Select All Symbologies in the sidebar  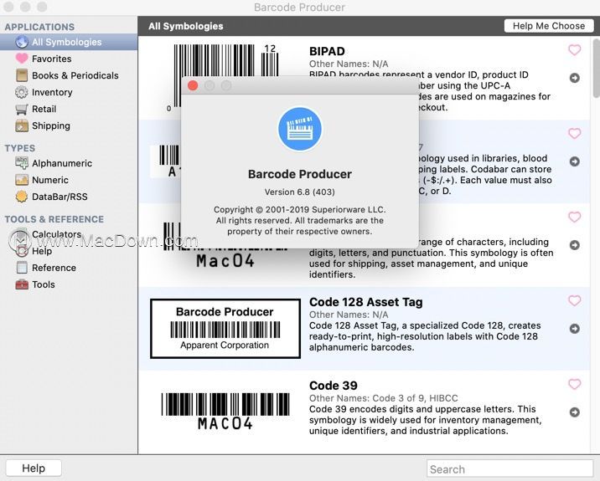69,42
